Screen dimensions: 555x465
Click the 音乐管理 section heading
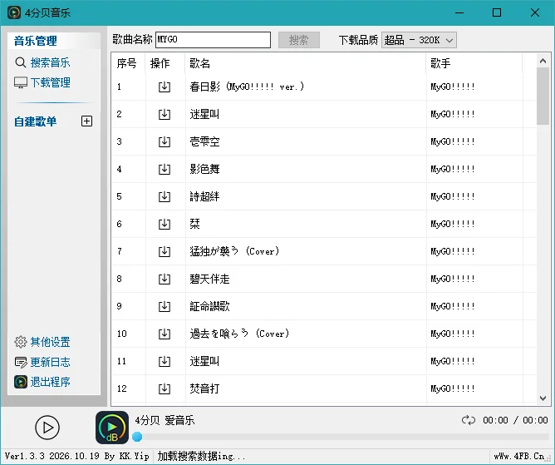[36, 41]
